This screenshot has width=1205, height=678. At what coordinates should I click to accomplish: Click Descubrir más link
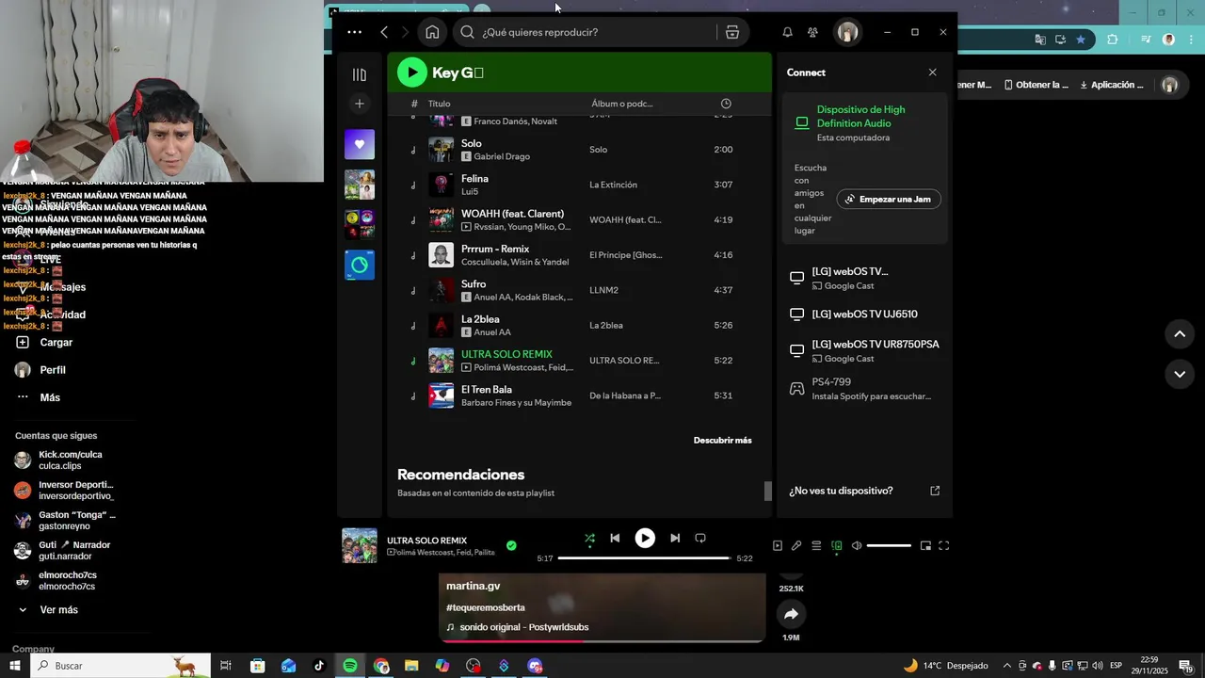coord(722,440)
